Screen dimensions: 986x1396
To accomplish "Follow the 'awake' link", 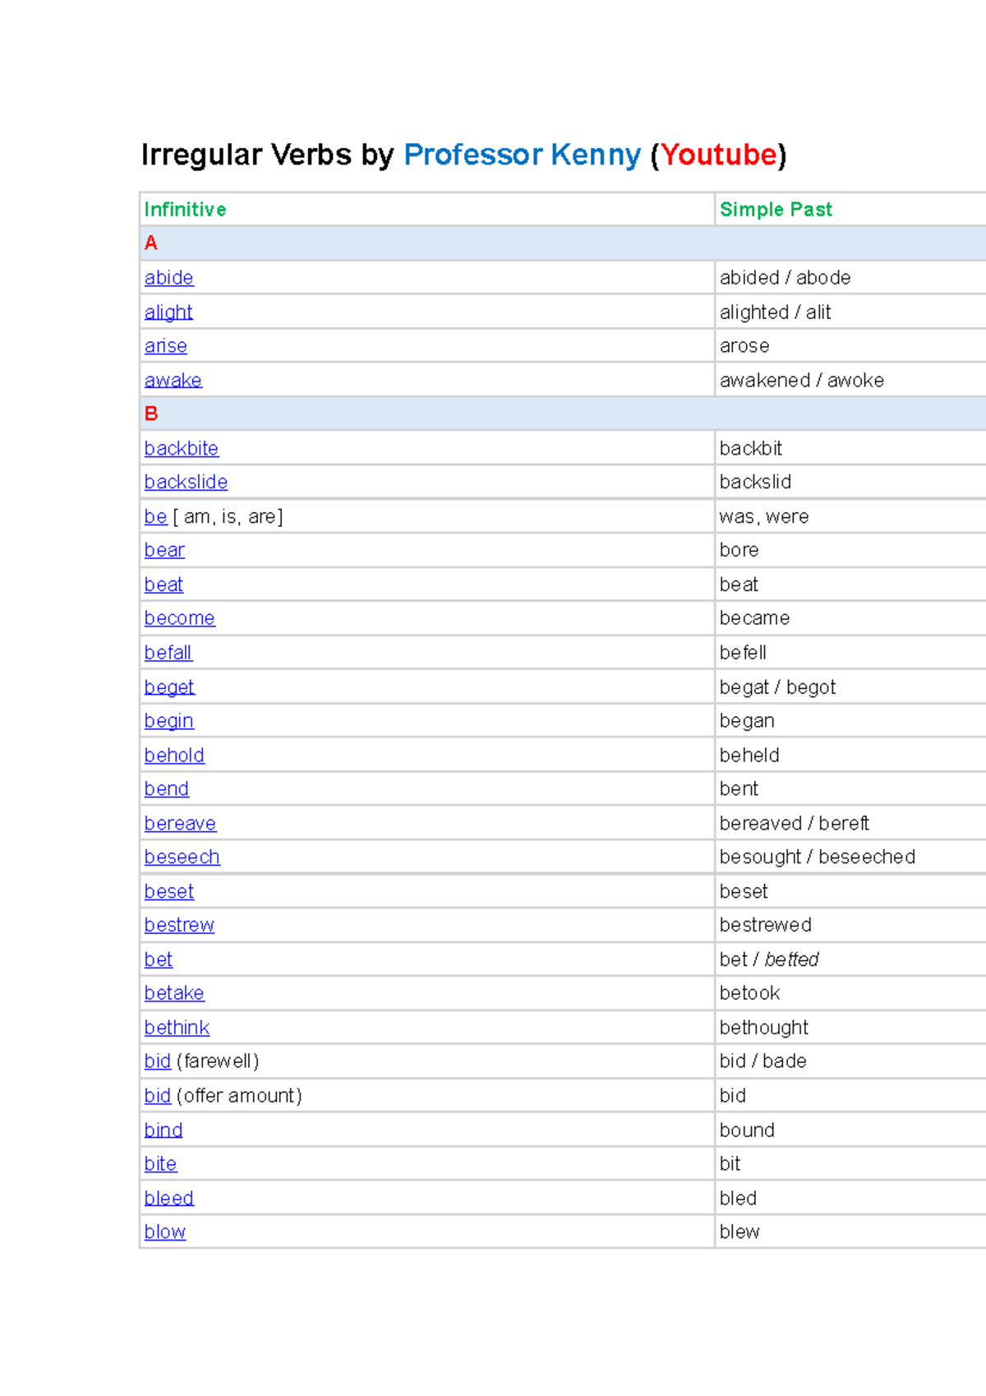I will [x=173, y=380].
